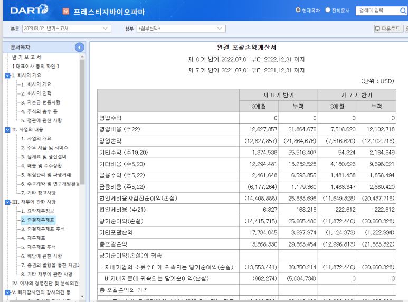Click the 제 8 기 반기 column header

point(278,95)
